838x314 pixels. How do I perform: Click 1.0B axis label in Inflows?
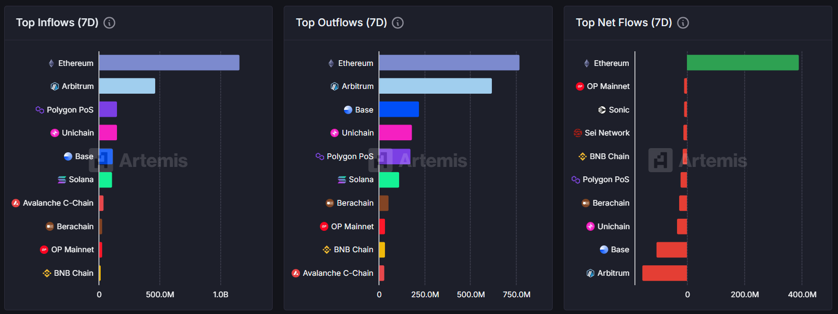click(221, 295)
